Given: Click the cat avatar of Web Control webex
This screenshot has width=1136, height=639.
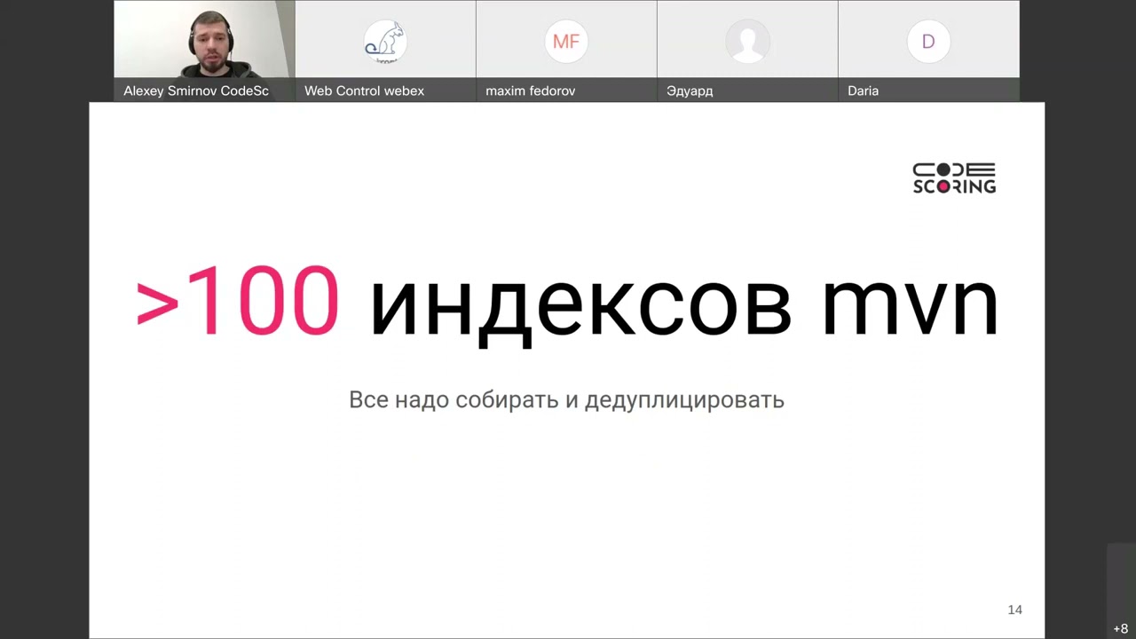Looking at the screenshot, I should point(385,42).
